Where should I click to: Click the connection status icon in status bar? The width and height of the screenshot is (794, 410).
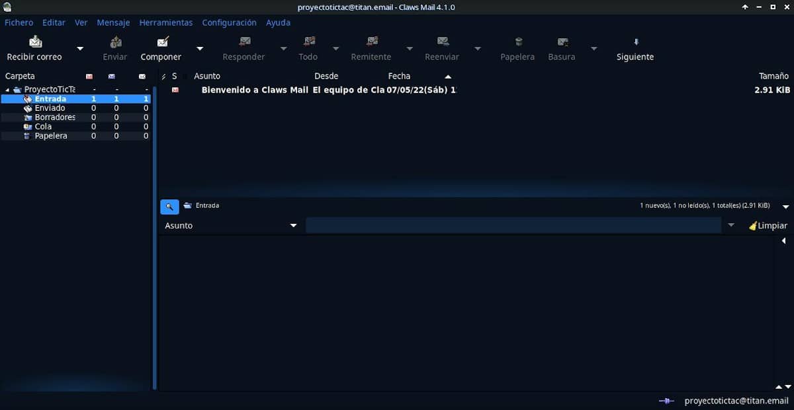(x=666, y=401)
